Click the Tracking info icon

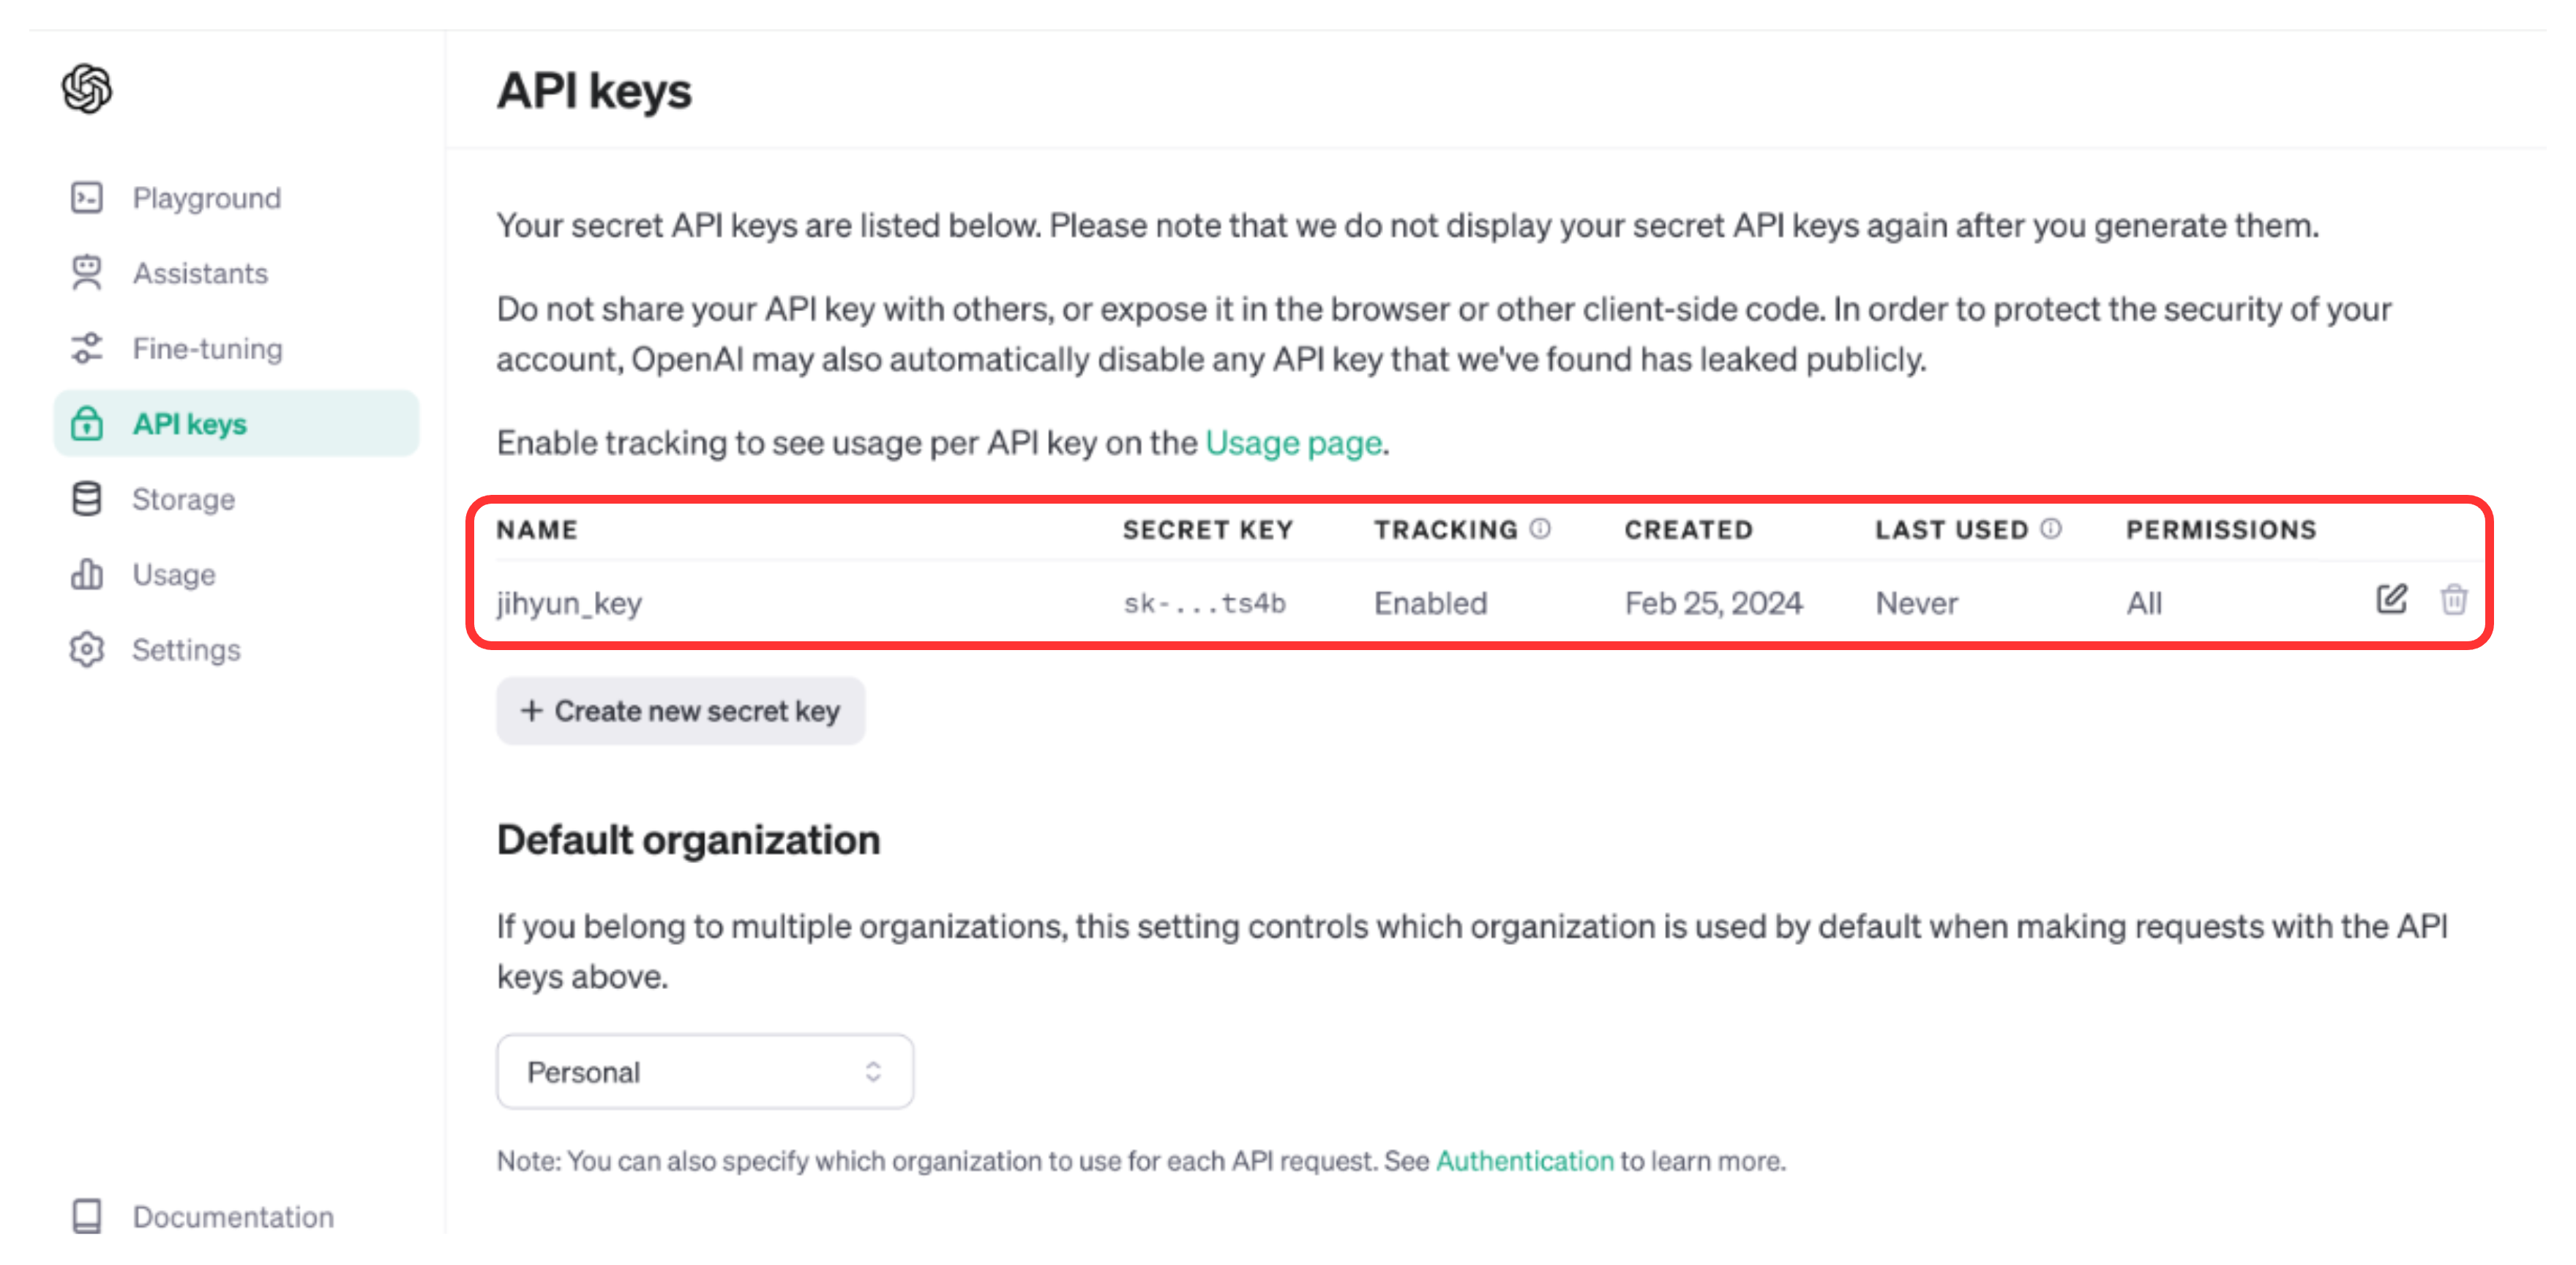tap(1540, 528)
